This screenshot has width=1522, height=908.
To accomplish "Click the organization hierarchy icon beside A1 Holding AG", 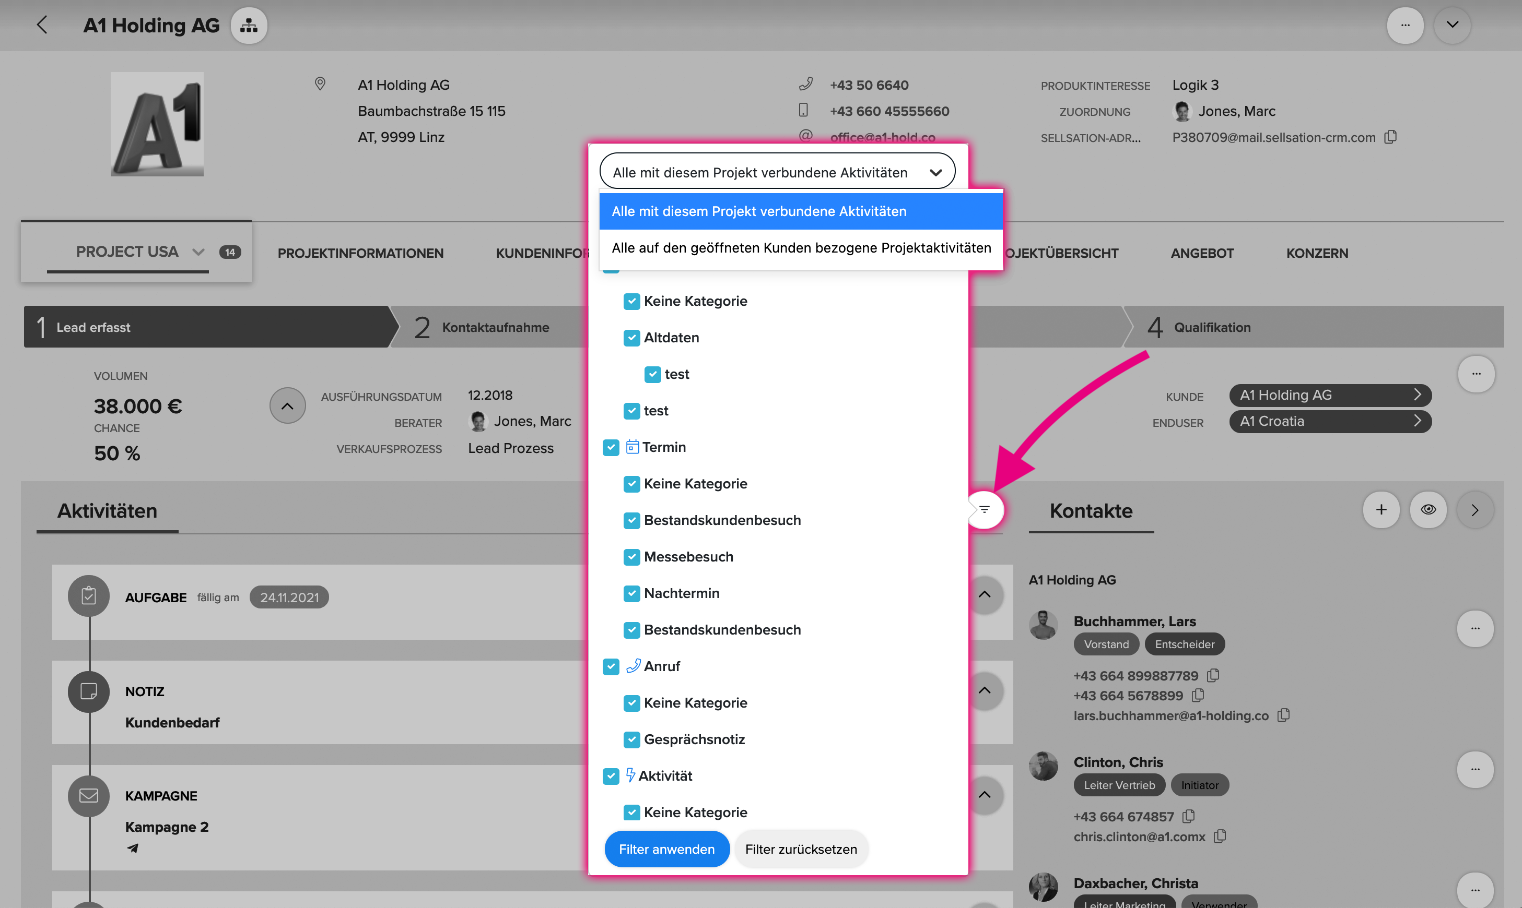I will pos(249,26).
